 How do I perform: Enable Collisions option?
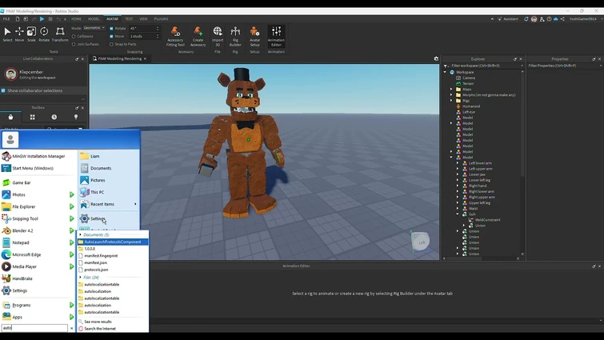74,36
